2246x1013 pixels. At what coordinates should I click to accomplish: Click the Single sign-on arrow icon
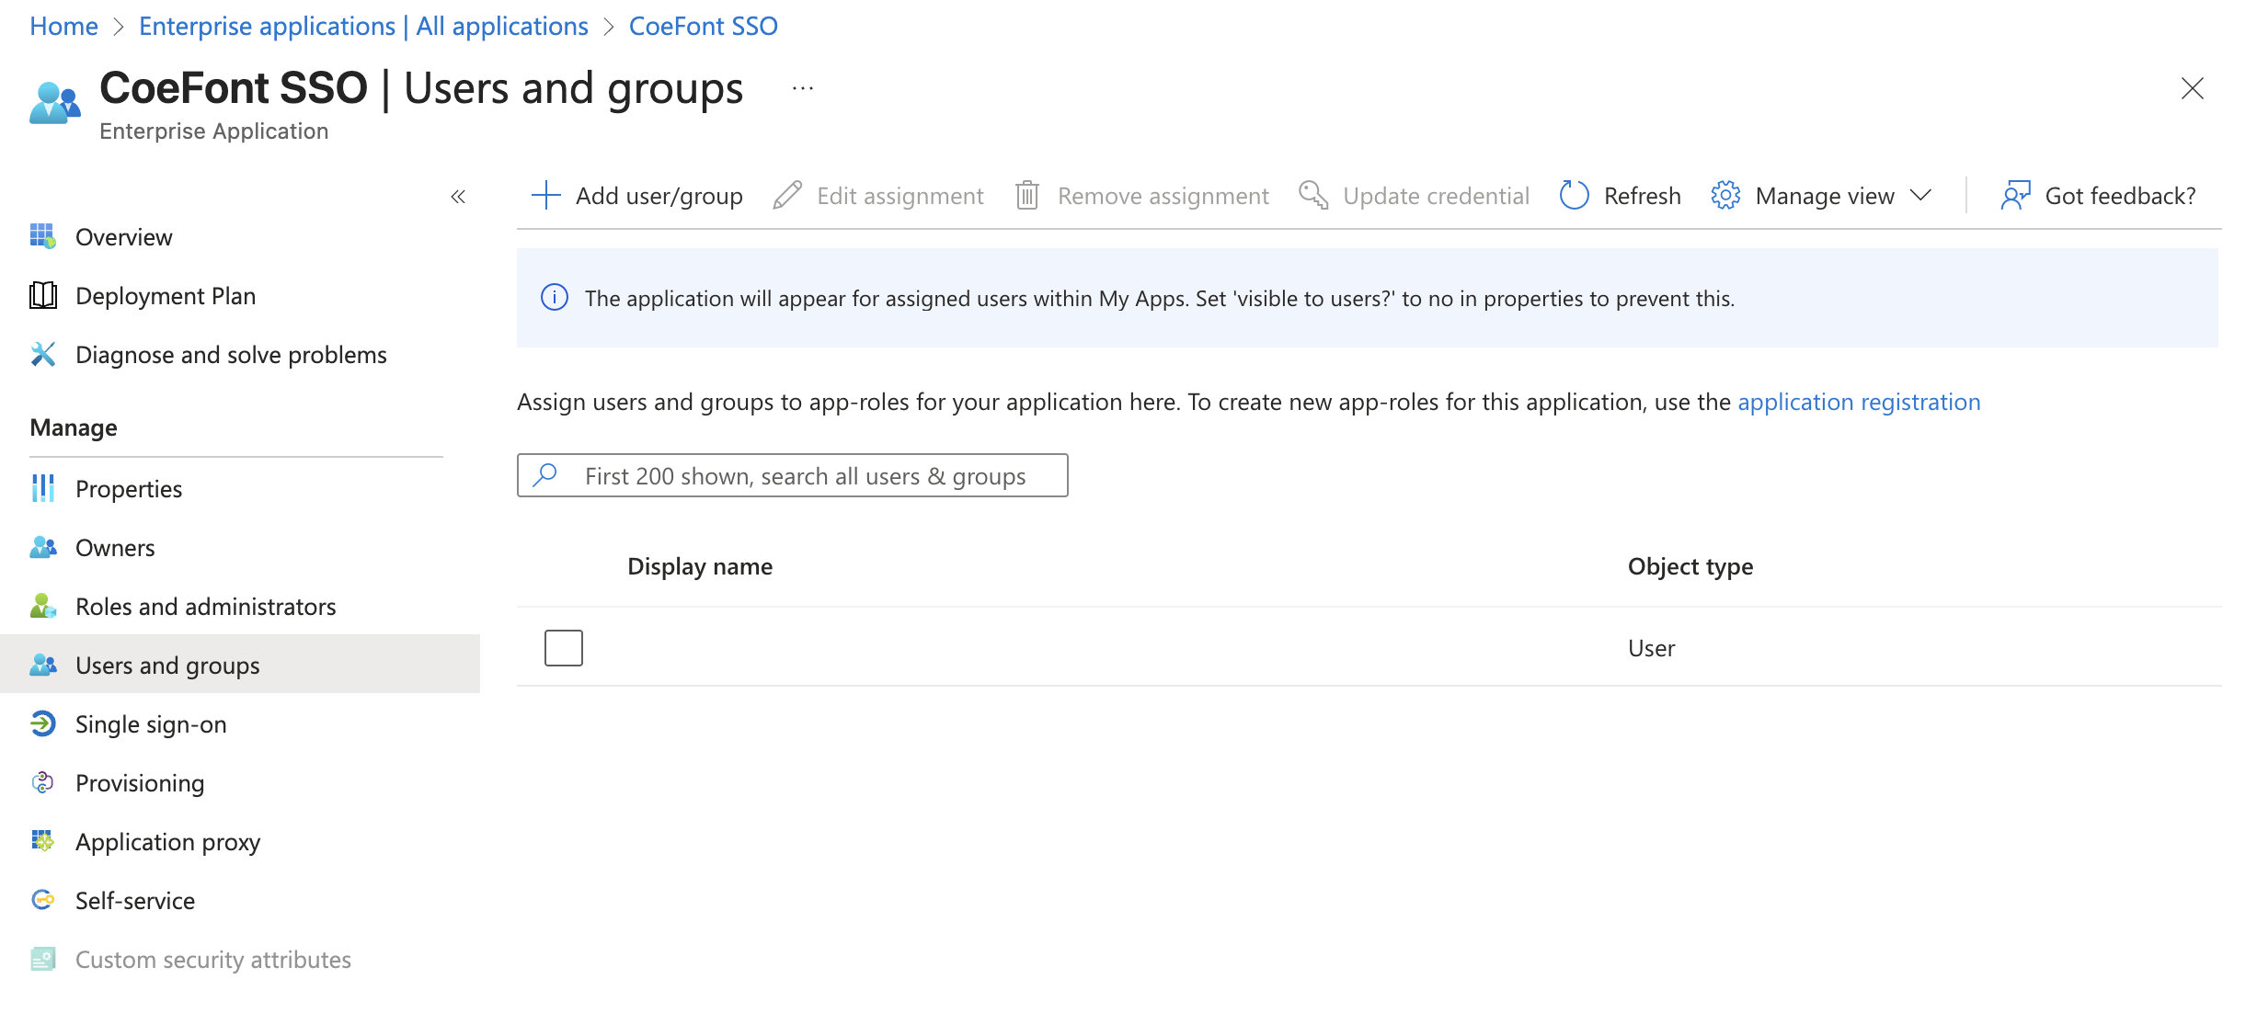point(43,723)
